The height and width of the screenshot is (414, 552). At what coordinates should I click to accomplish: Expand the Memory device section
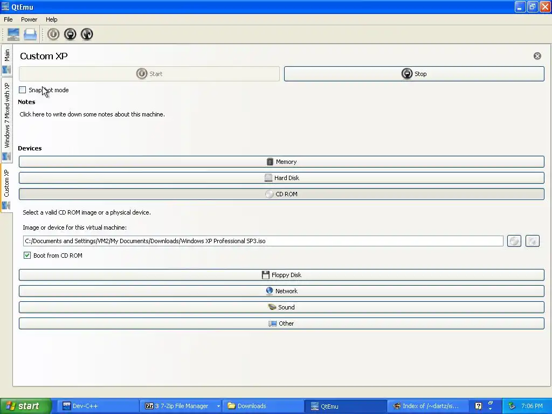281,162
